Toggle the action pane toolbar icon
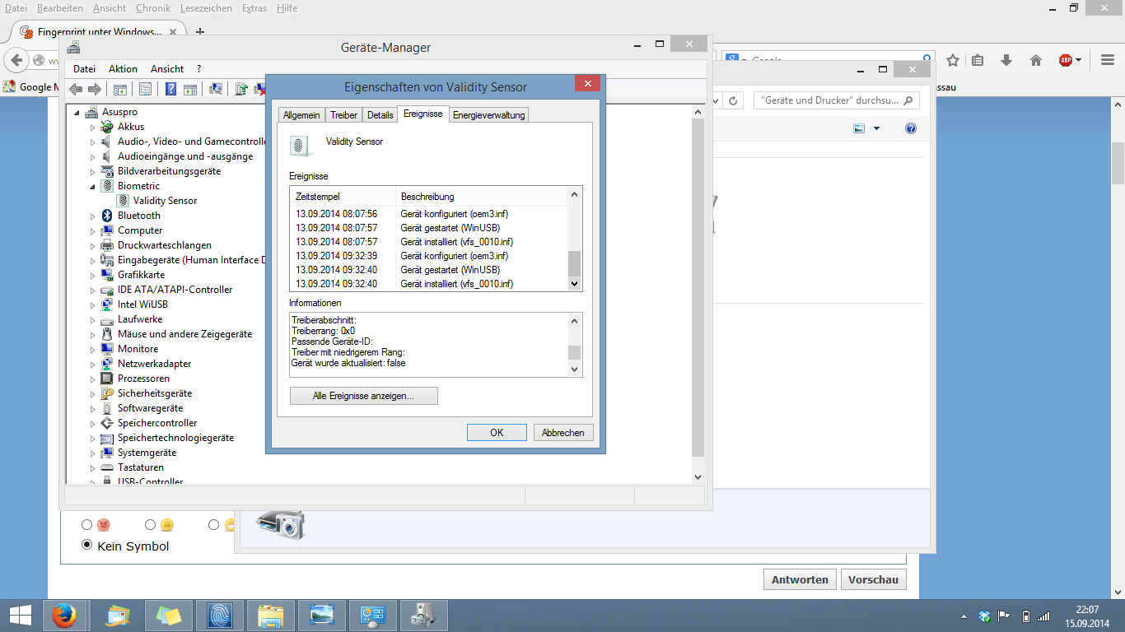1125x632 pixels. 190,89
